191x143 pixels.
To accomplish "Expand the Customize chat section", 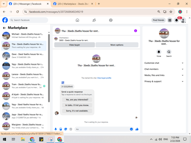I will [164, 63].
